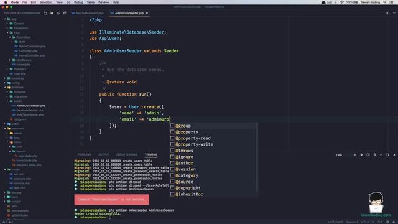This screenshot has height=224, width=398.
Task: Open DatabaseSeeder.php in the seeds folder
Action: tap(30, 110)
